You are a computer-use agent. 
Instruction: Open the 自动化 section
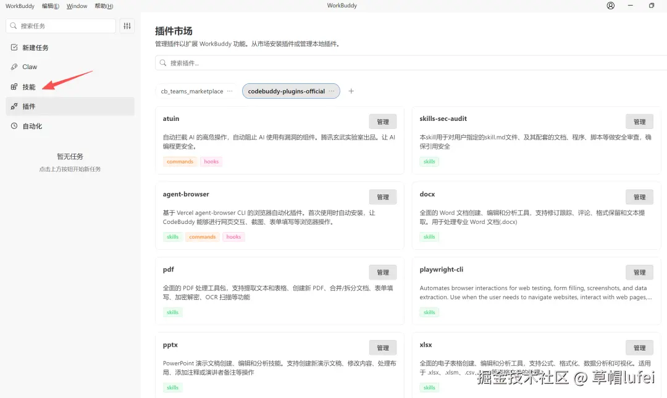(70, 126)
